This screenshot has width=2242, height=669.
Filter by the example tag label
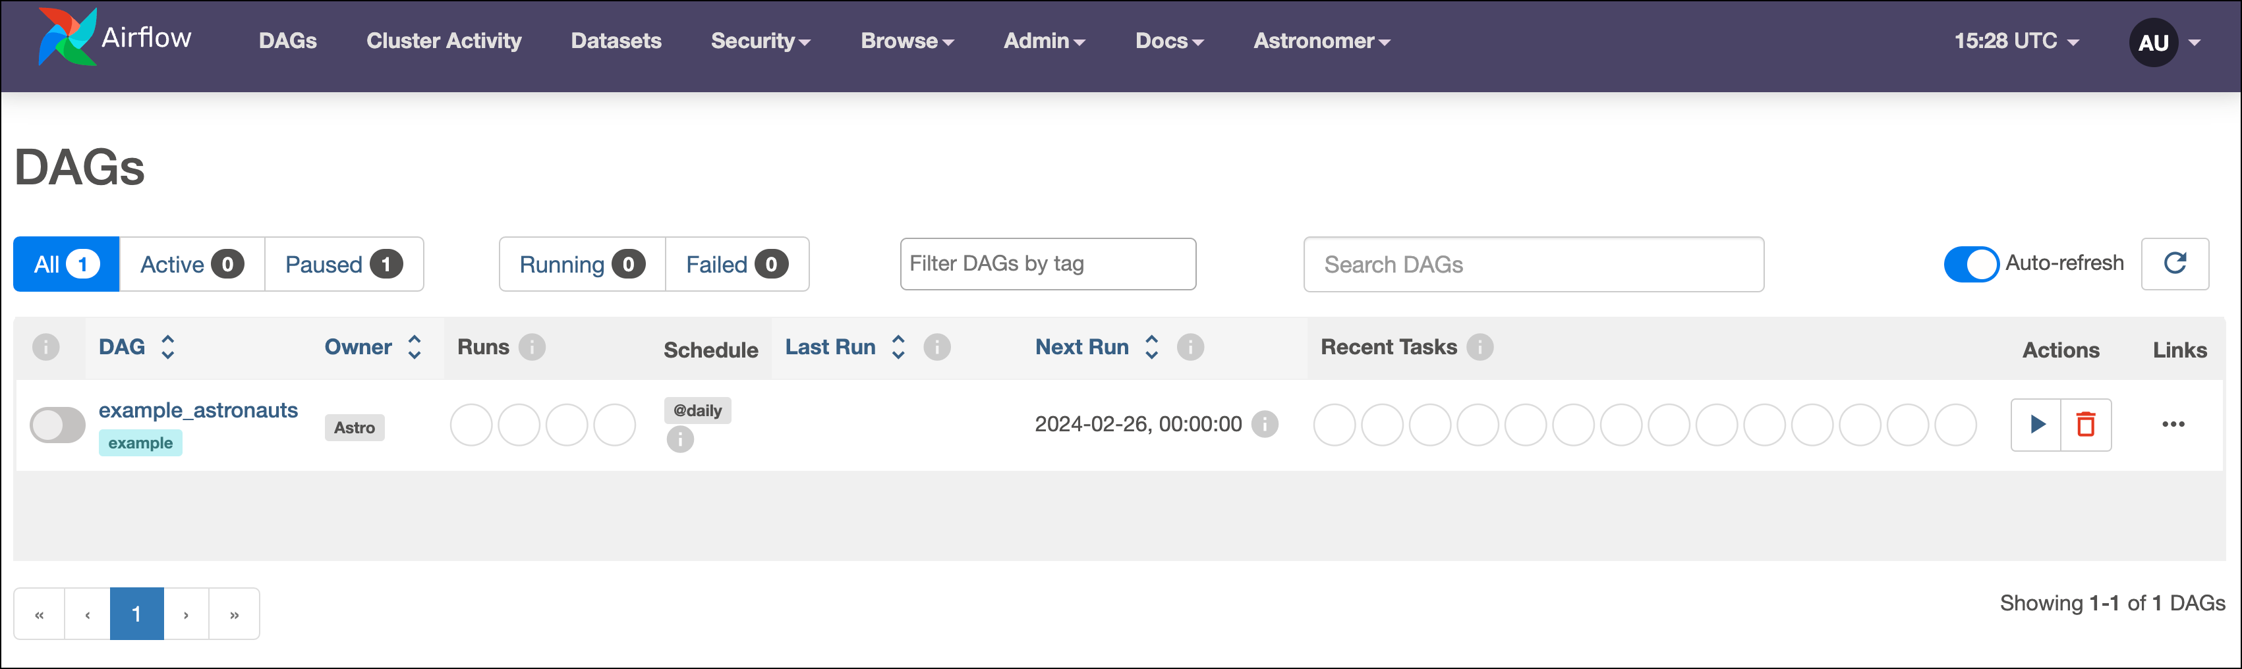click(x=140, y=442)
